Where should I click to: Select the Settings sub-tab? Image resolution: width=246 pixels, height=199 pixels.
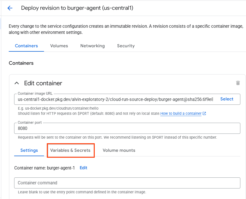click(29, 150)
